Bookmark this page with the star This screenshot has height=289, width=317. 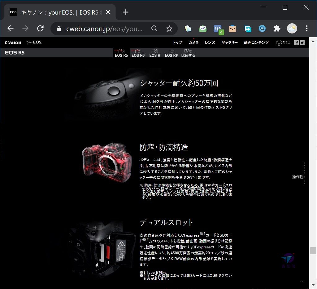(x=169, y=29)
